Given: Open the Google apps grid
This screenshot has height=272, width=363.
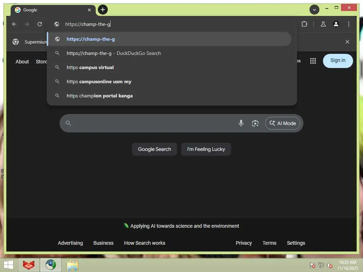Looking at the screenshot, I should [313, 61].
